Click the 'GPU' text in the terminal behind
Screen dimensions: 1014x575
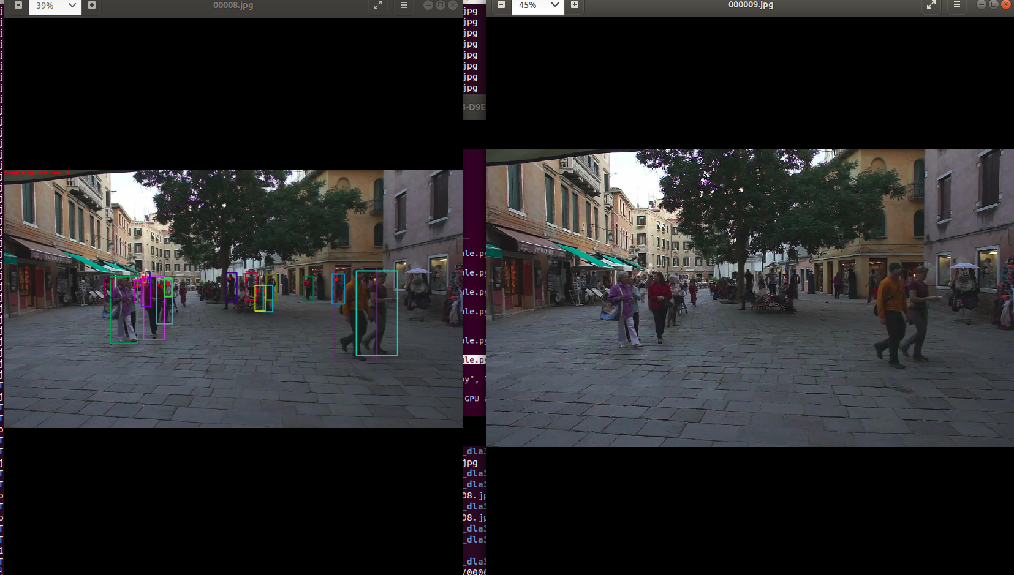point(472,399)
